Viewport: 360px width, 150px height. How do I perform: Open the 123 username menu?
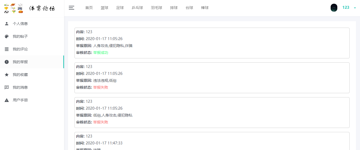(x=346, y=7)
